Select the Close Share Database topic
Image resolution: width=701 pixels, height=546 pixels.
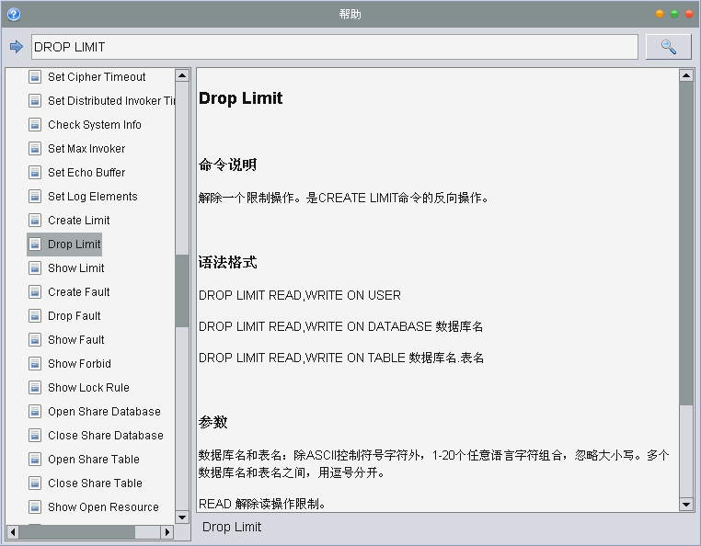(x=106, y=435)
